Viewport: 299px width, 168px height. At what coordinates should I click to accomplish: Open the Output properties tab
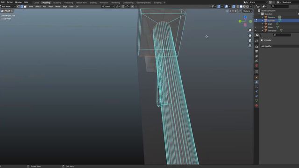(x=256, y=52)
